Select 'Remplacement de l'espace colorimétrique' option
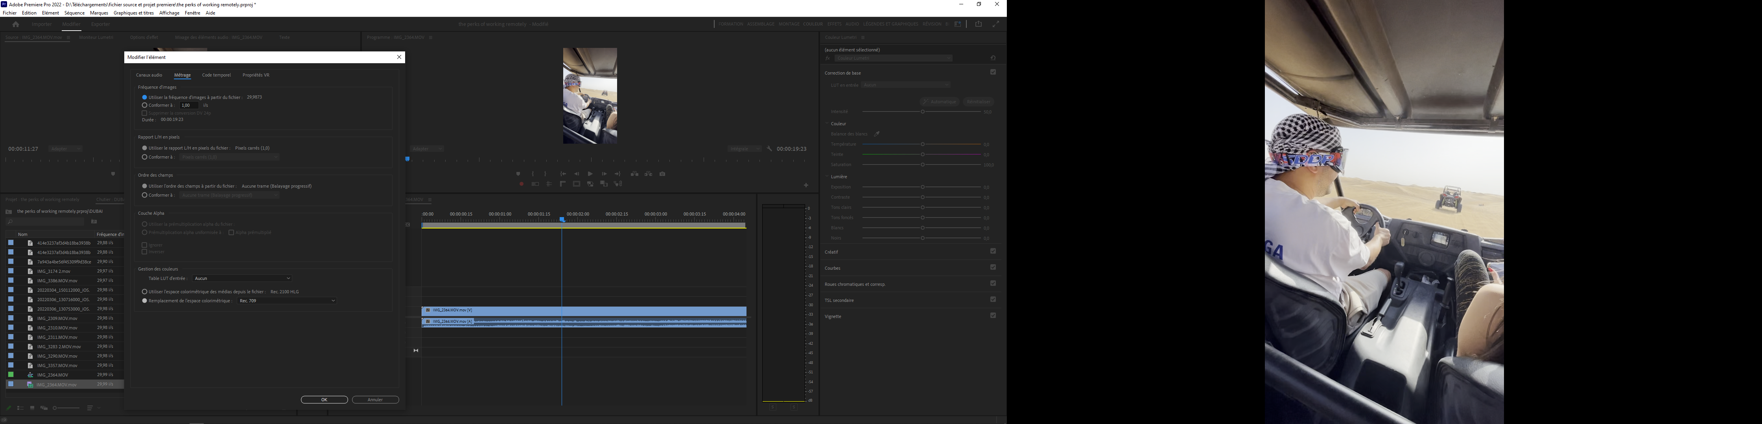Screen dimensions: 1762x424 click(x=144, y=300)
